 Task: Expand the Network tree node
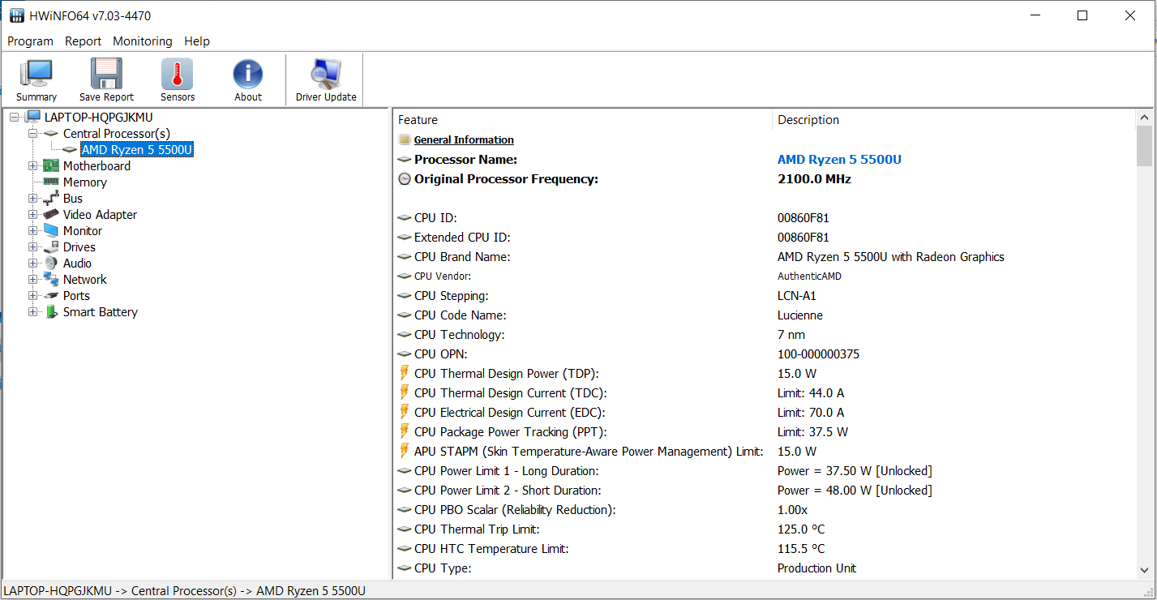coord(33,280)
